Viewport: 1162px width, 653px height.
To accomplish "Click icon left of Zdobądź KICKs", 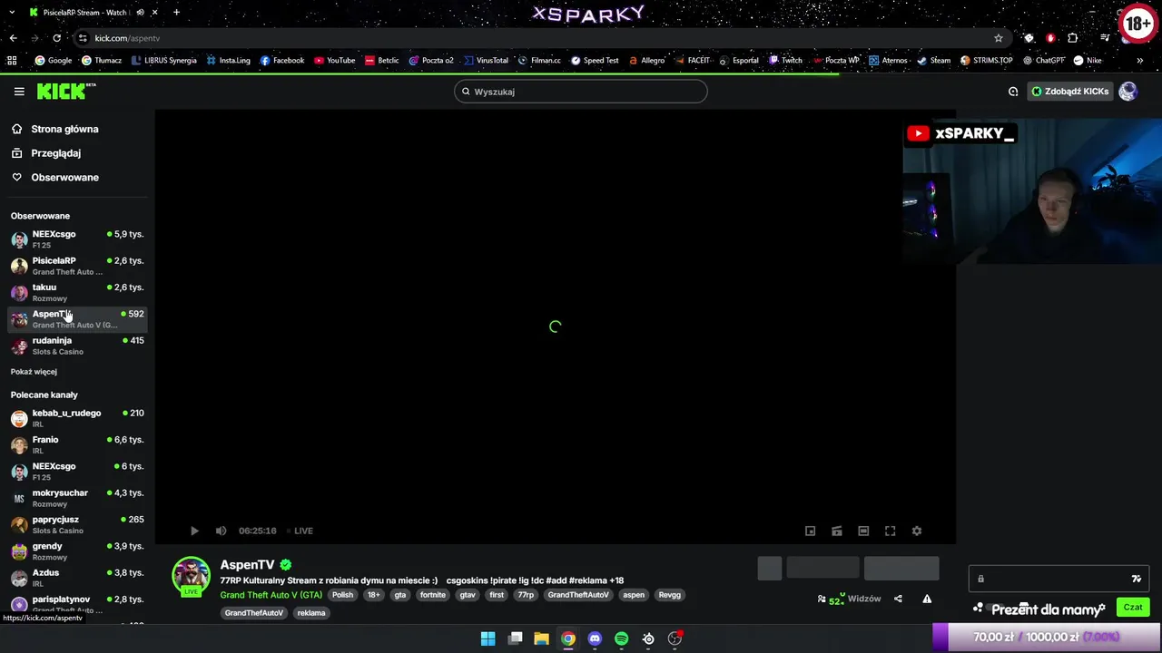I will tap(1013, 92).
